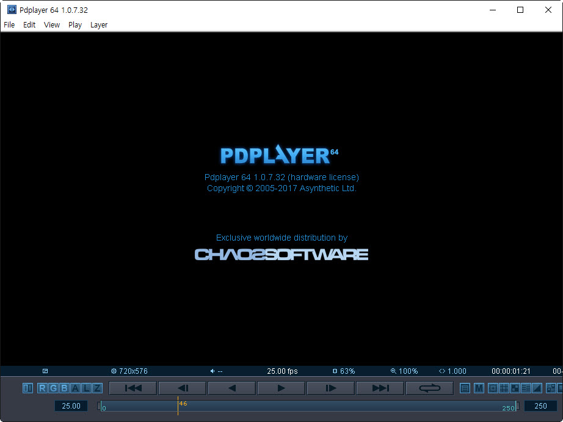Click the 100% zoom indicator
The image size is (563, 422).
404,371
